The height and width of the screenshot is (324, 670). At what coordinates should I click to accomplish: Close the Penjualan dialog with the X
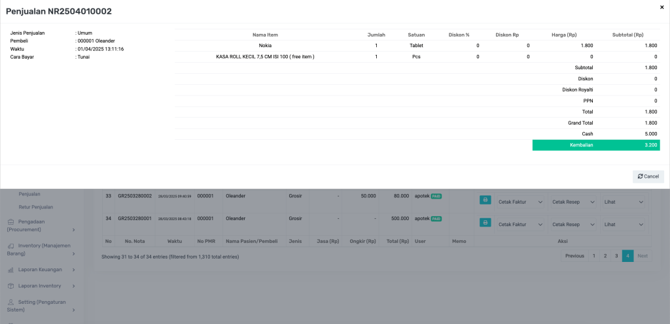[661, 7]
